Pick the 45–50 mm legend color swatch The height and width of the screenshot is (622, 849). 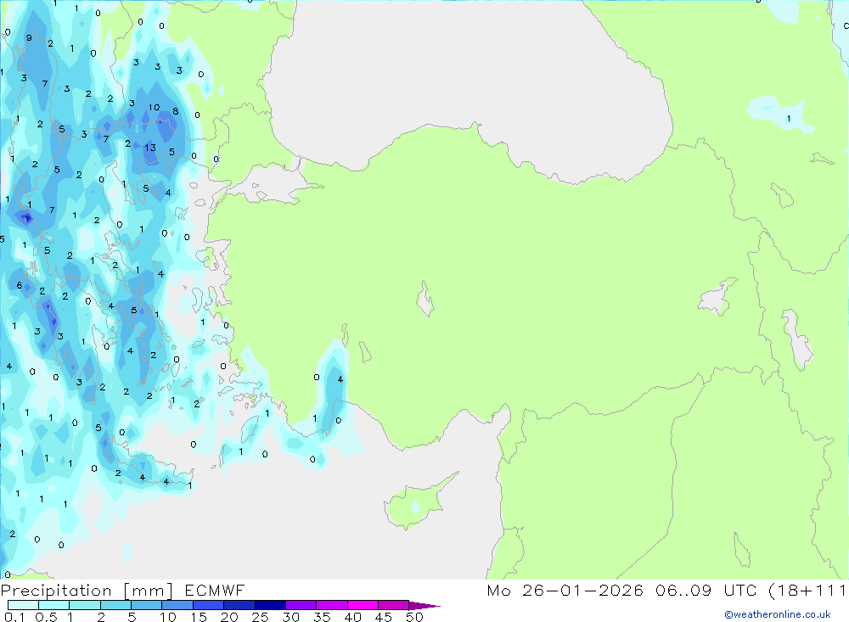coord(393,605)
